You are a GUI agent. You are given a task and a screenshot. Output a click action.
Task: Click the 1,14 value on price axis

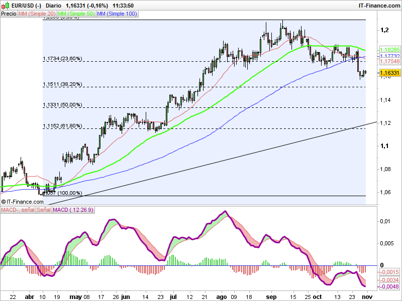coord(385,100)
